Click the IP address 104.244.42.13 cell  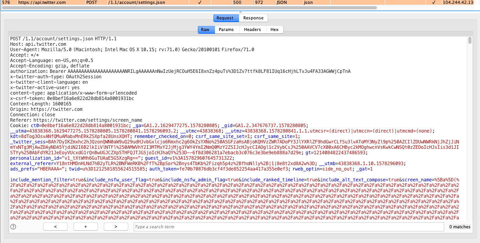coord(458,2)
